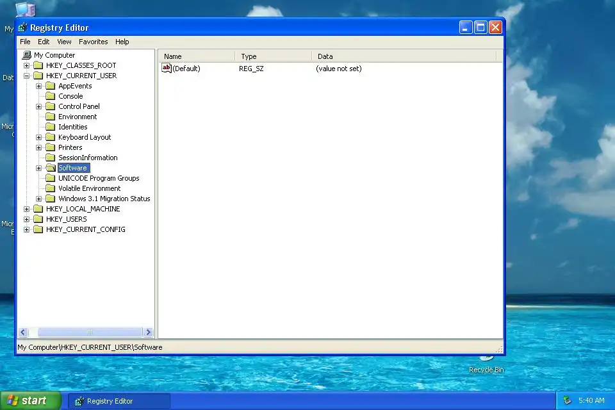Open the Edit menu
615x410 pixels.
click(x=44, y=42)
